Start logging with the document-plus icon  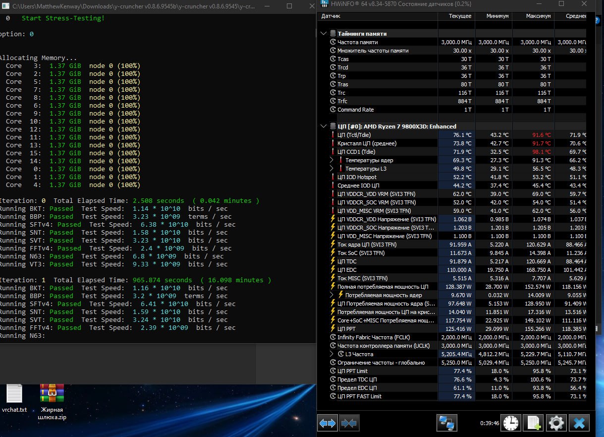[x=533, y=423]
